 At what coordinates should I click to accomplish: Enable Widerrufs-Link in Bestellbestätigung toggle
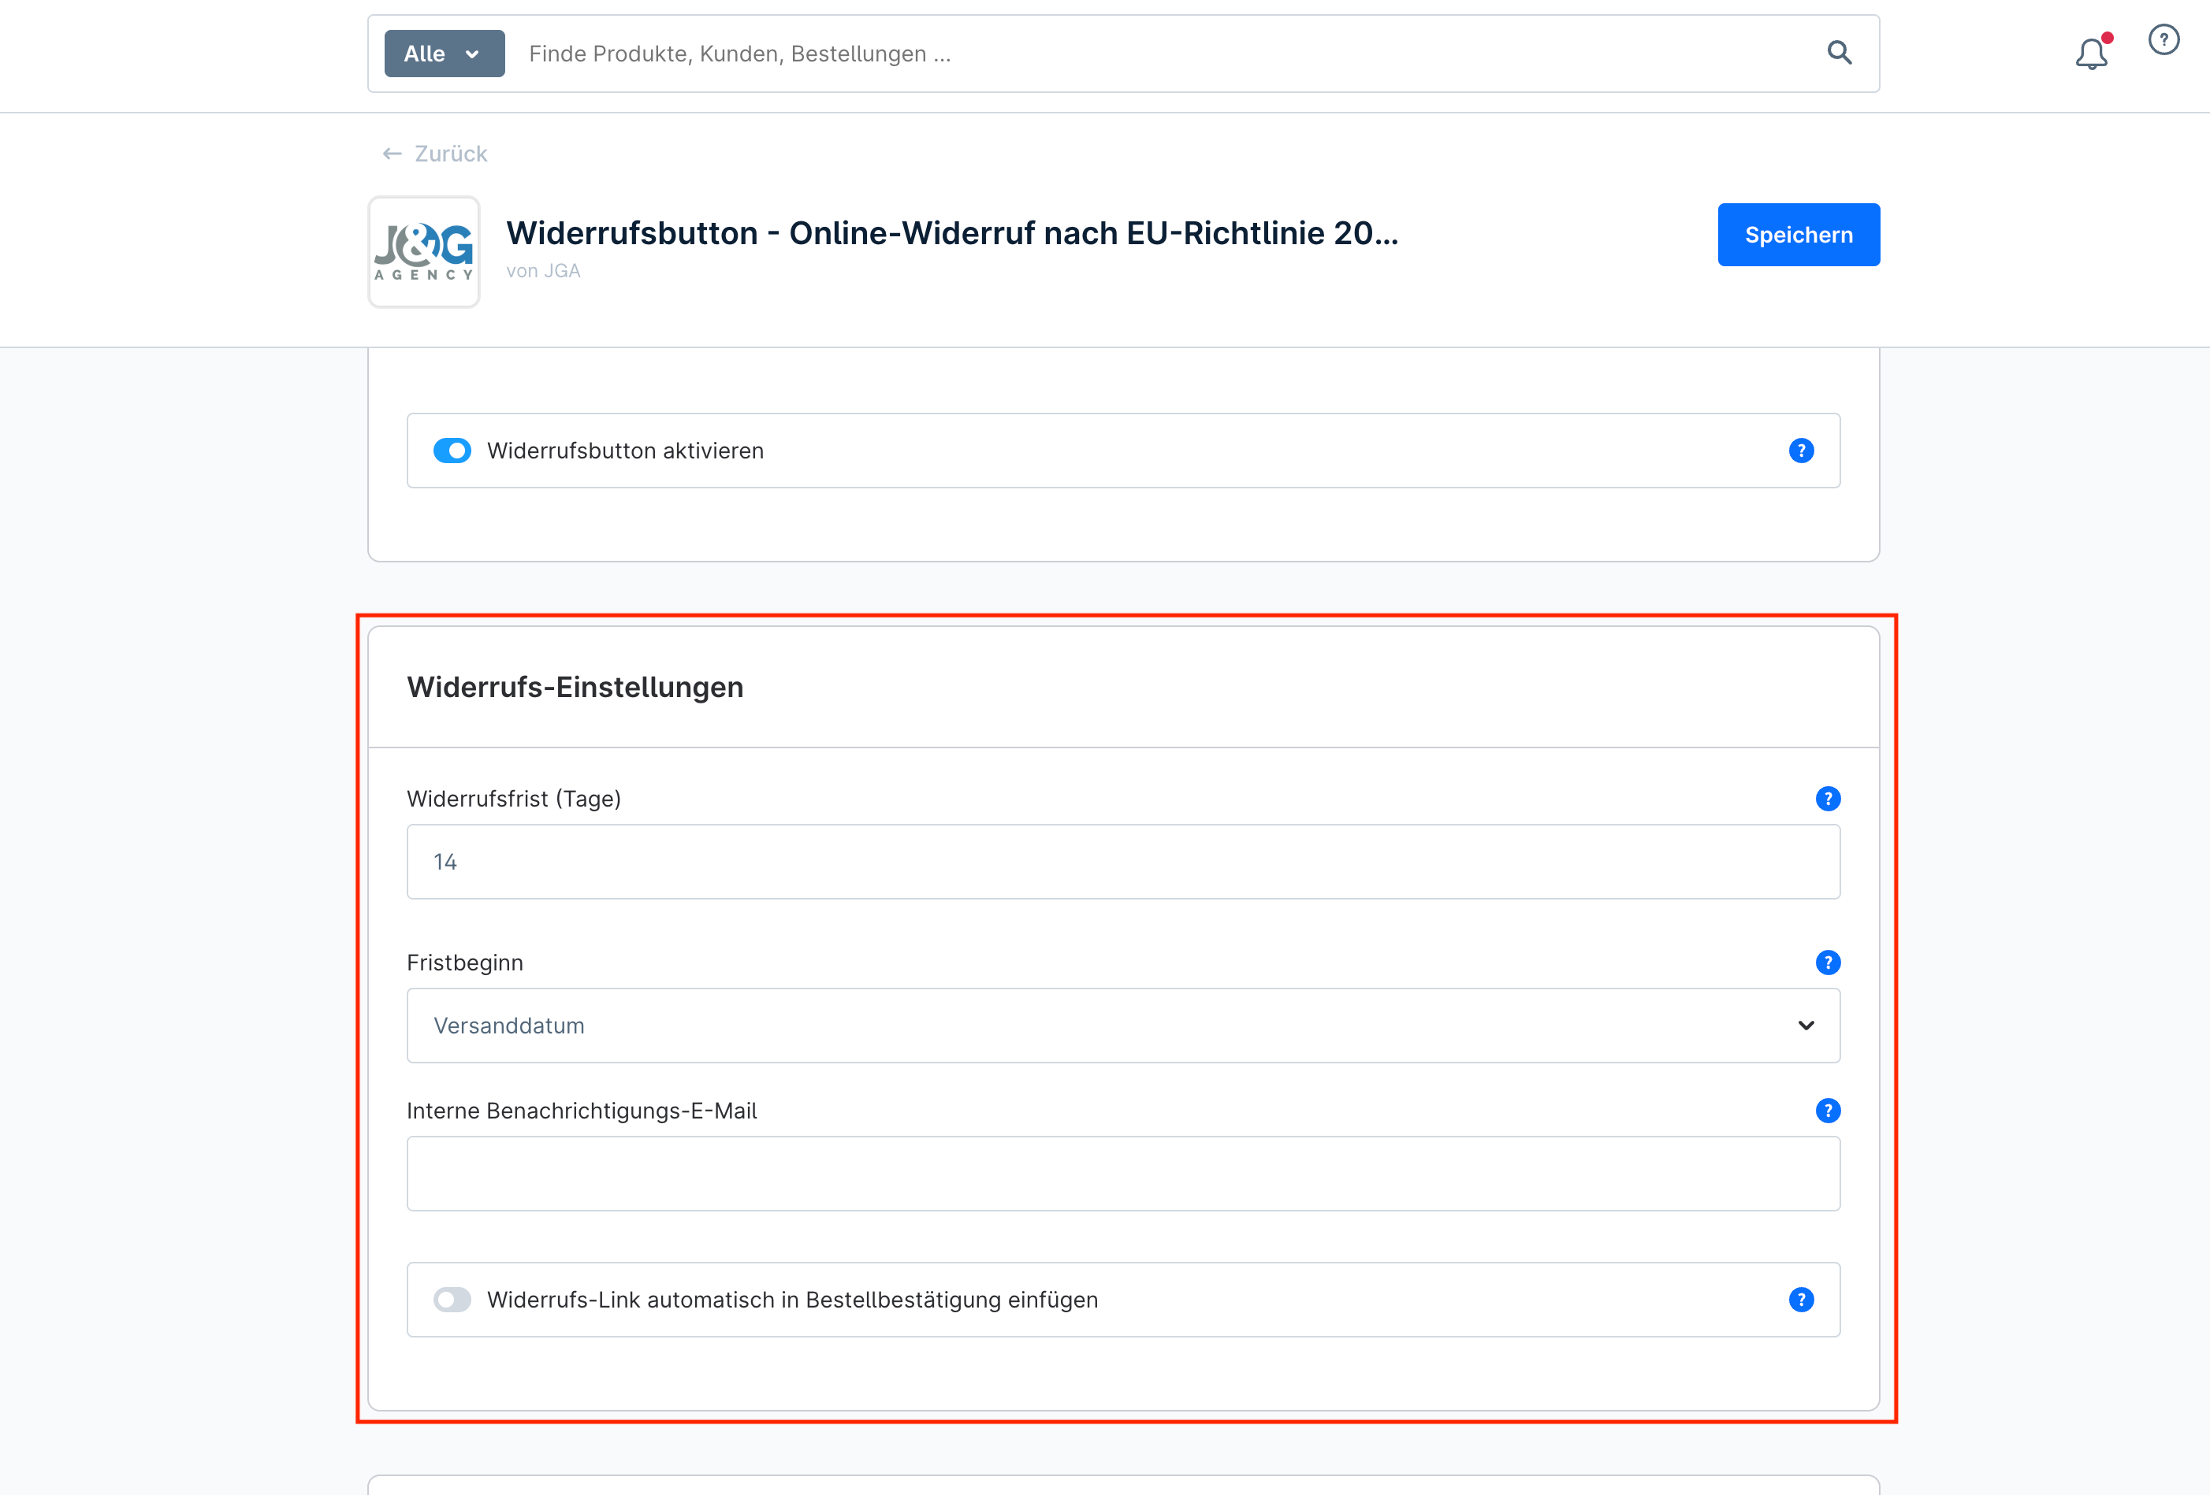[x=452, y=1299]
